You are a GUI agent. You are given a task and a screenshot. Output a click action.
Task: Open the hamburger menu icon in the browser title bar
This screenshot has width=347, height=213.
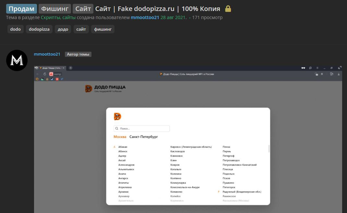pos(317,68)
